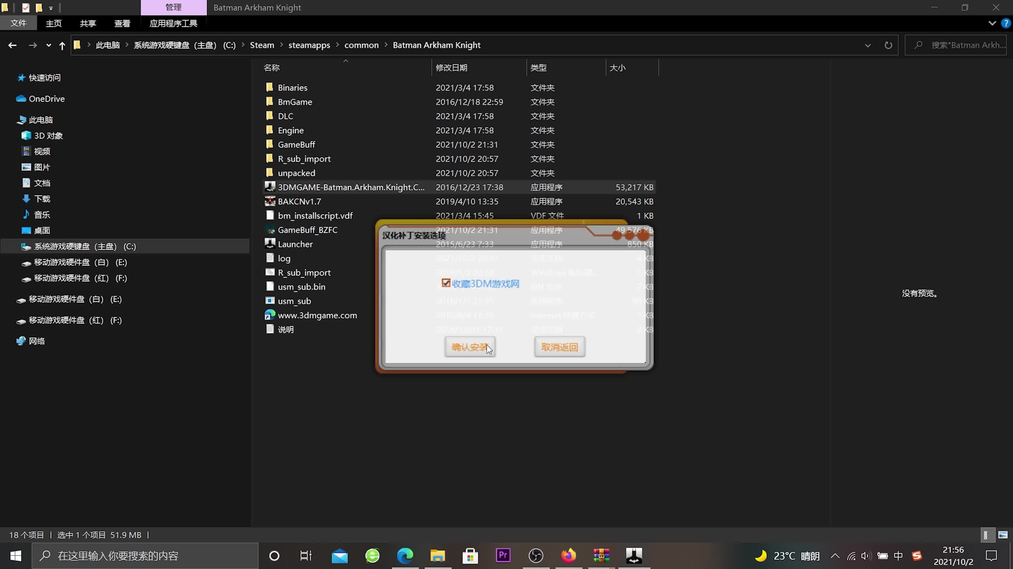
Task: Open OneDrive in the navigation pane
Action: click(x=46, y=99)
